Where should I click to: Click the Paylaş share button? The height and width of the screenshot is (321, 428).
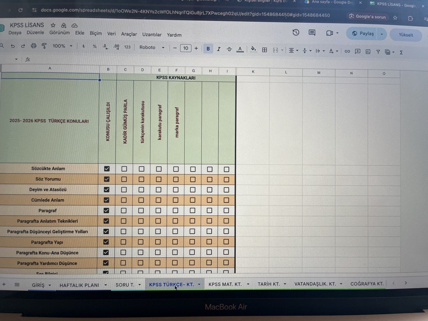click(362, 34)
